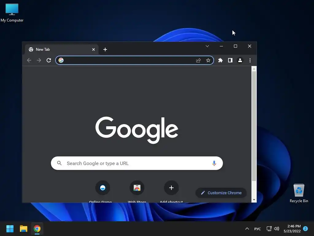
Task: Click the scrollbar down arrow in Chrome
Action: pyautogui.click(x=254, y=200)
